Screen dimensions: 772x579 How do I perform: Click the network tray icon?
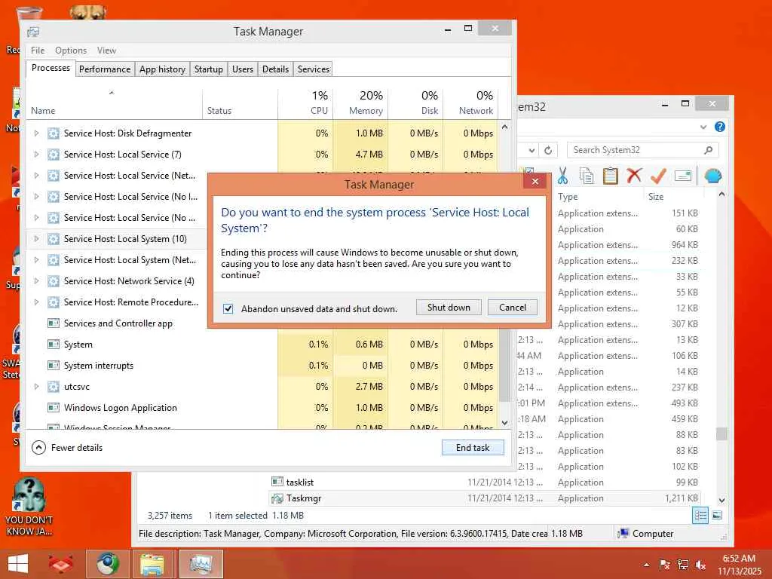(x=682, y=565)
